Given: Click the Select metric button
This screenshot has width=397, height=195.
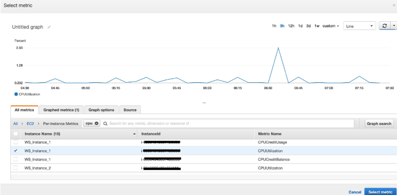Looking at the screenshot, I should [x=380, y=192].
